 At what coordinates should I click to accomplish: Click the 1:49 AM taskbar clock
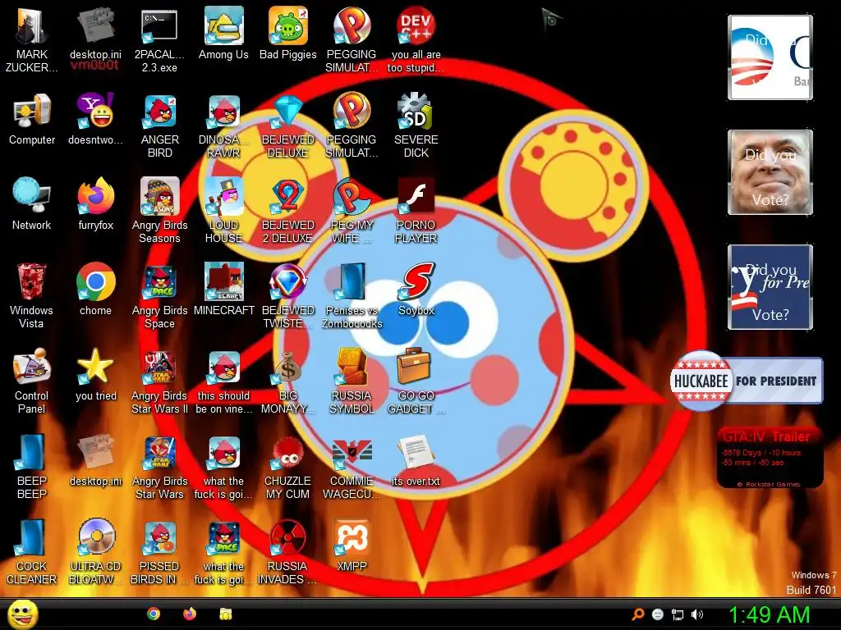click(x=769, y=614)
